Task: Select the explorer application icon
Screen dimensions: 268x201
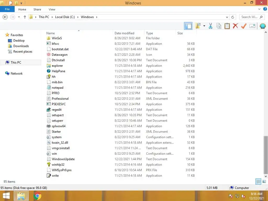Action: point(48,66)
